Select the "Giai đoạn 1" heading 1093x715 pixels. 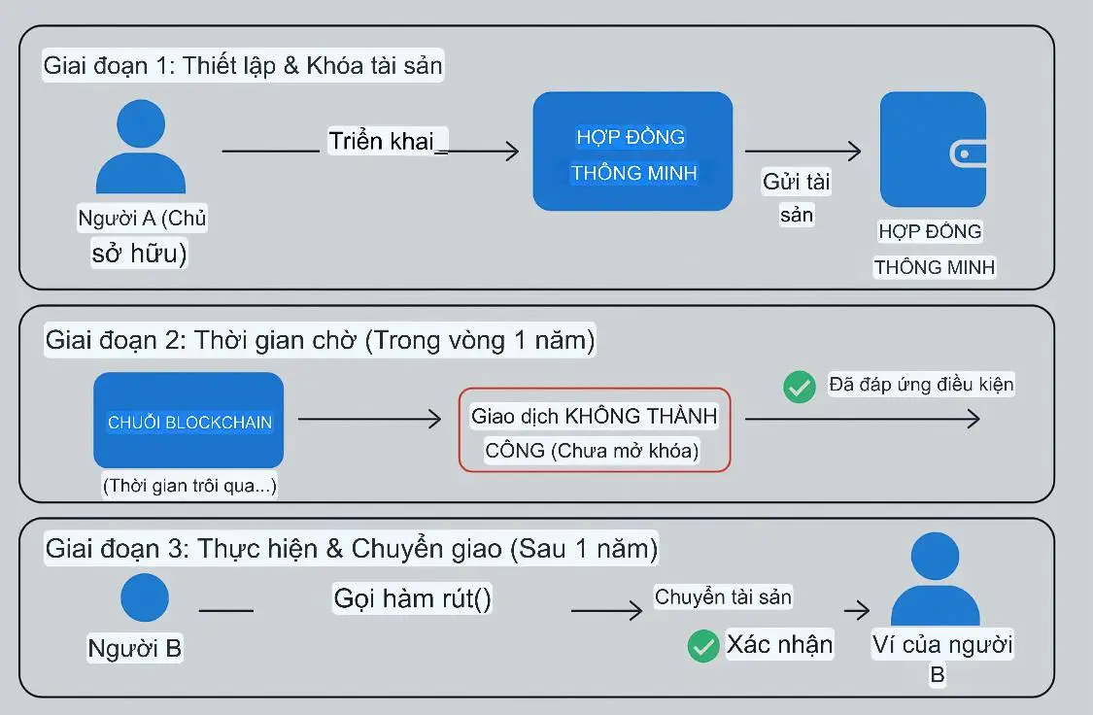(x=243, y=67)
